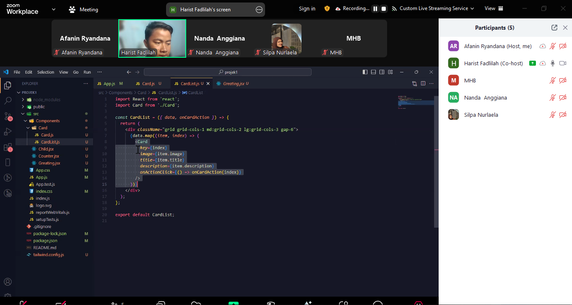Open tailwind.config.js in the Explorer tree
572x305 pixels.
click(48, 255)
